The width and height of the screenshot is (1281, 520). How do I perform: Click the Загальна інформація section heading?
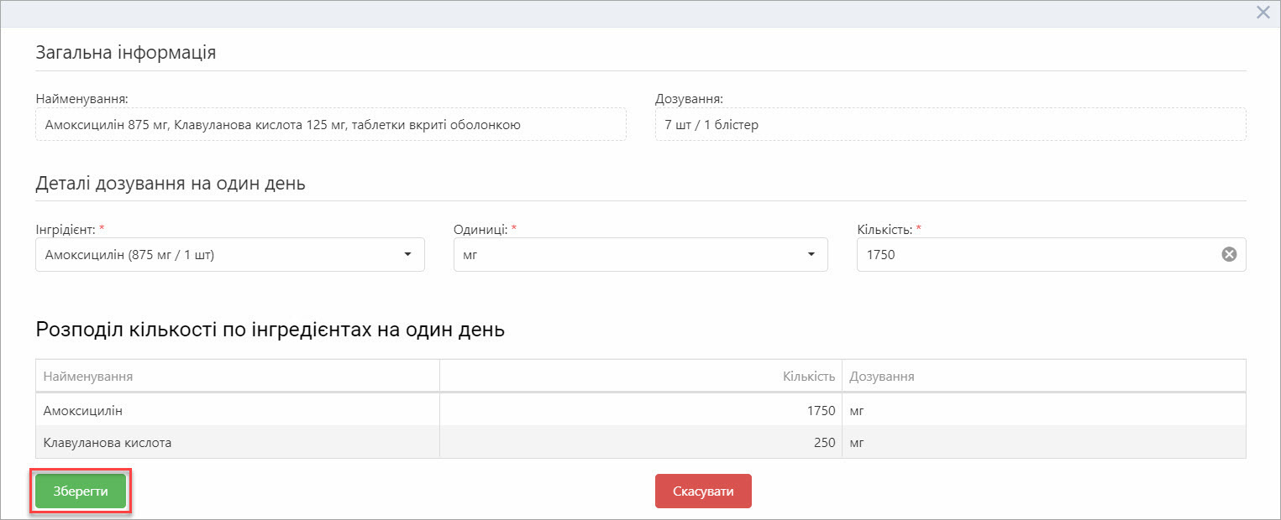tap(126, 53)
